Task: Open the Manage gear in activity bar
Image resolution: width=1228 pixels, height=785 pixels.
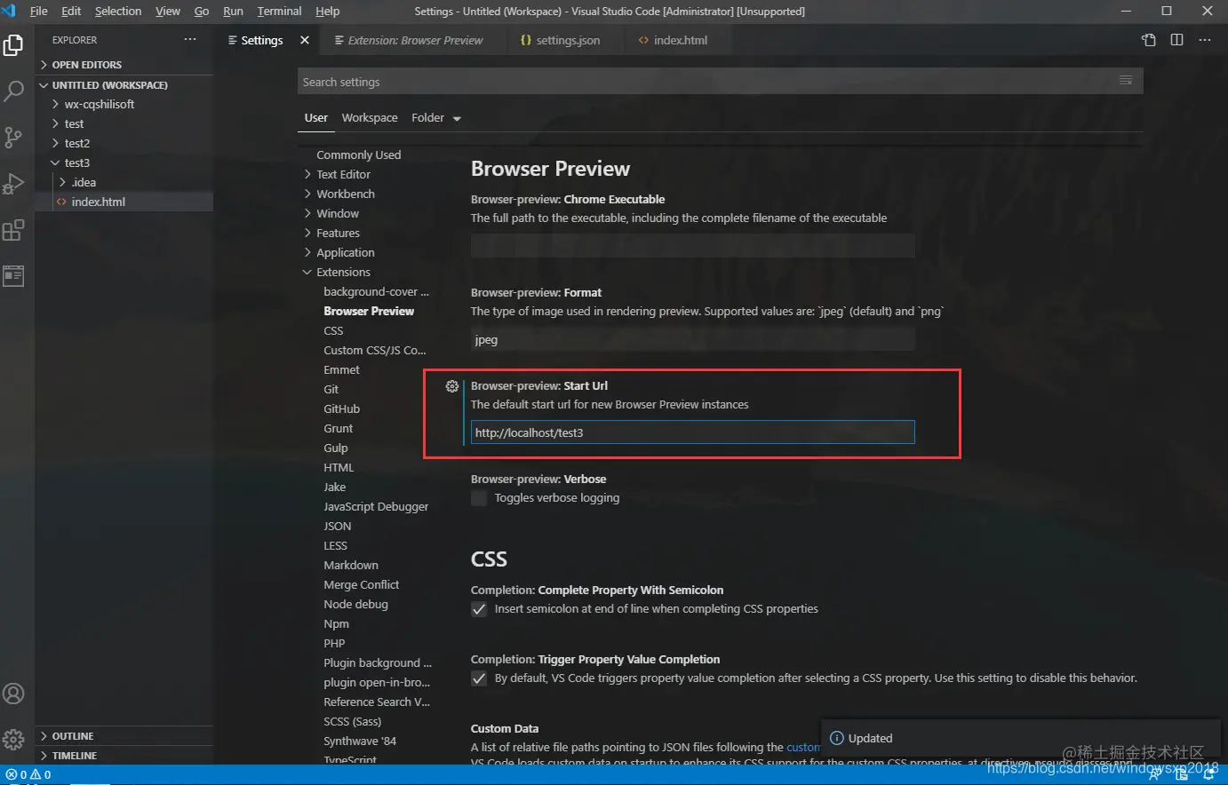Action: 13,739
